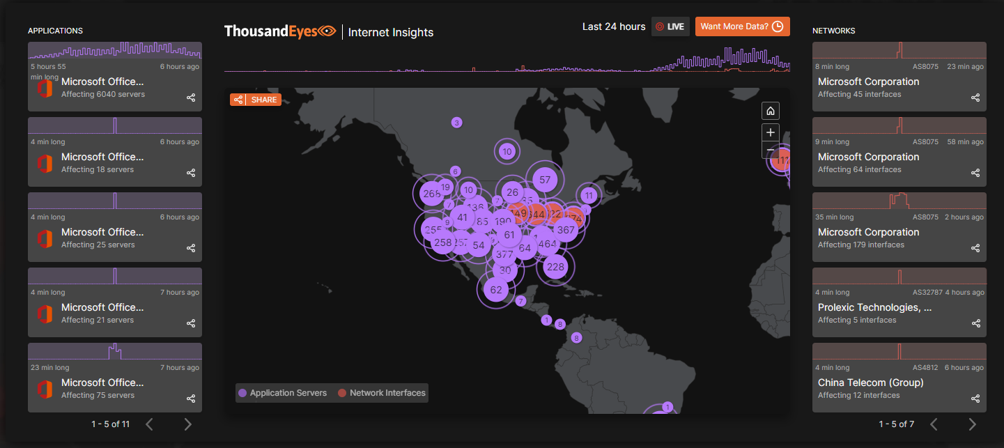
Task: Click the 1 - 5 of 7 pagination text
Action: (897, 424)
